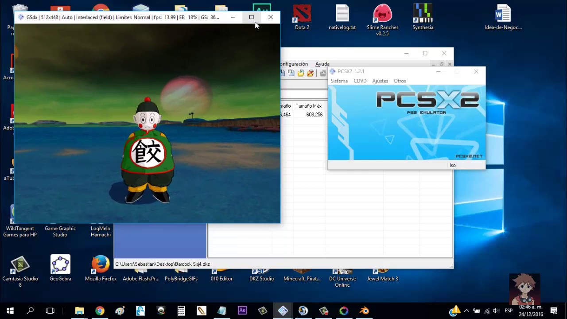
Task: Click the 608,256 size cell
Action: (314, 114)
